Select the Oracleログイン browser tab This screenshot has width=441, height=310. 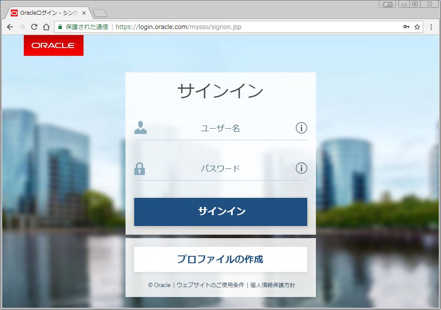(48, 13)
